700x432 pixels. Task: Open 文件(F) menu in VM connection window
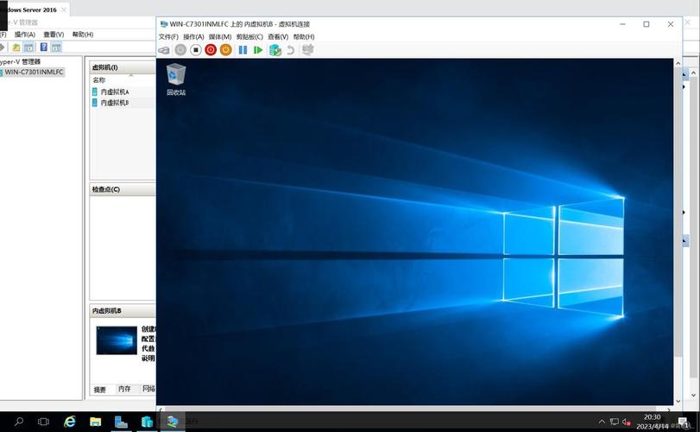click(x=168, y=36)
